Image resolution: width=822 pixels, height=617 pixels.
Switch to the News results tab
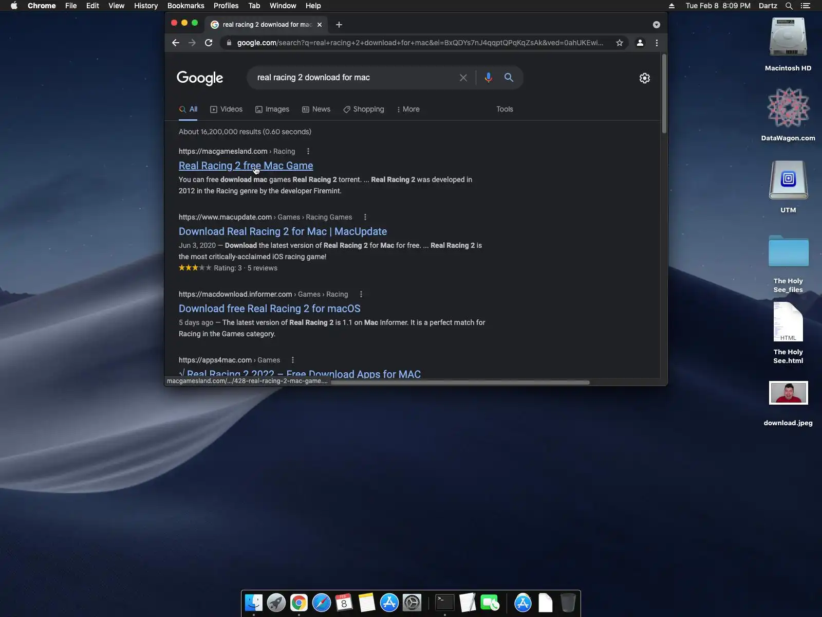click(x=316, y=109)
